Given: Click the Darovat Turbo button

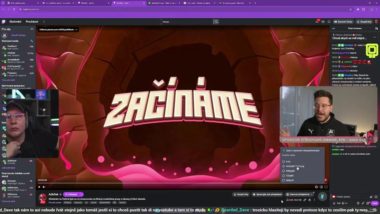Looking at the screenshot, I should (x=343, y=22).
